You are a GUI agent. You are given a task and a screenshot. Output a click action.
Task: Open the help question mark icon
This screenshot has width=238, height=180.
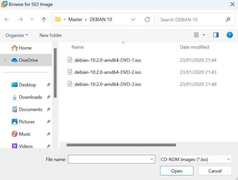click(x=230, y=35)
